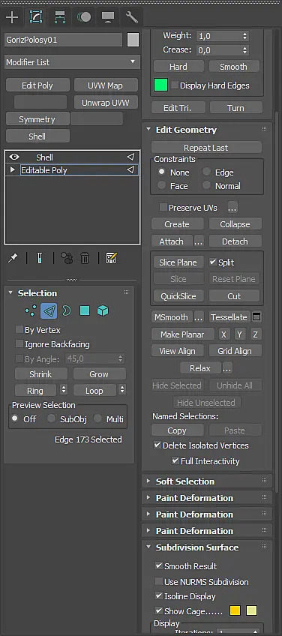Open the Modify panel tab
The height and width of the screenshot is (636, 282).
(x=36, y=17)
